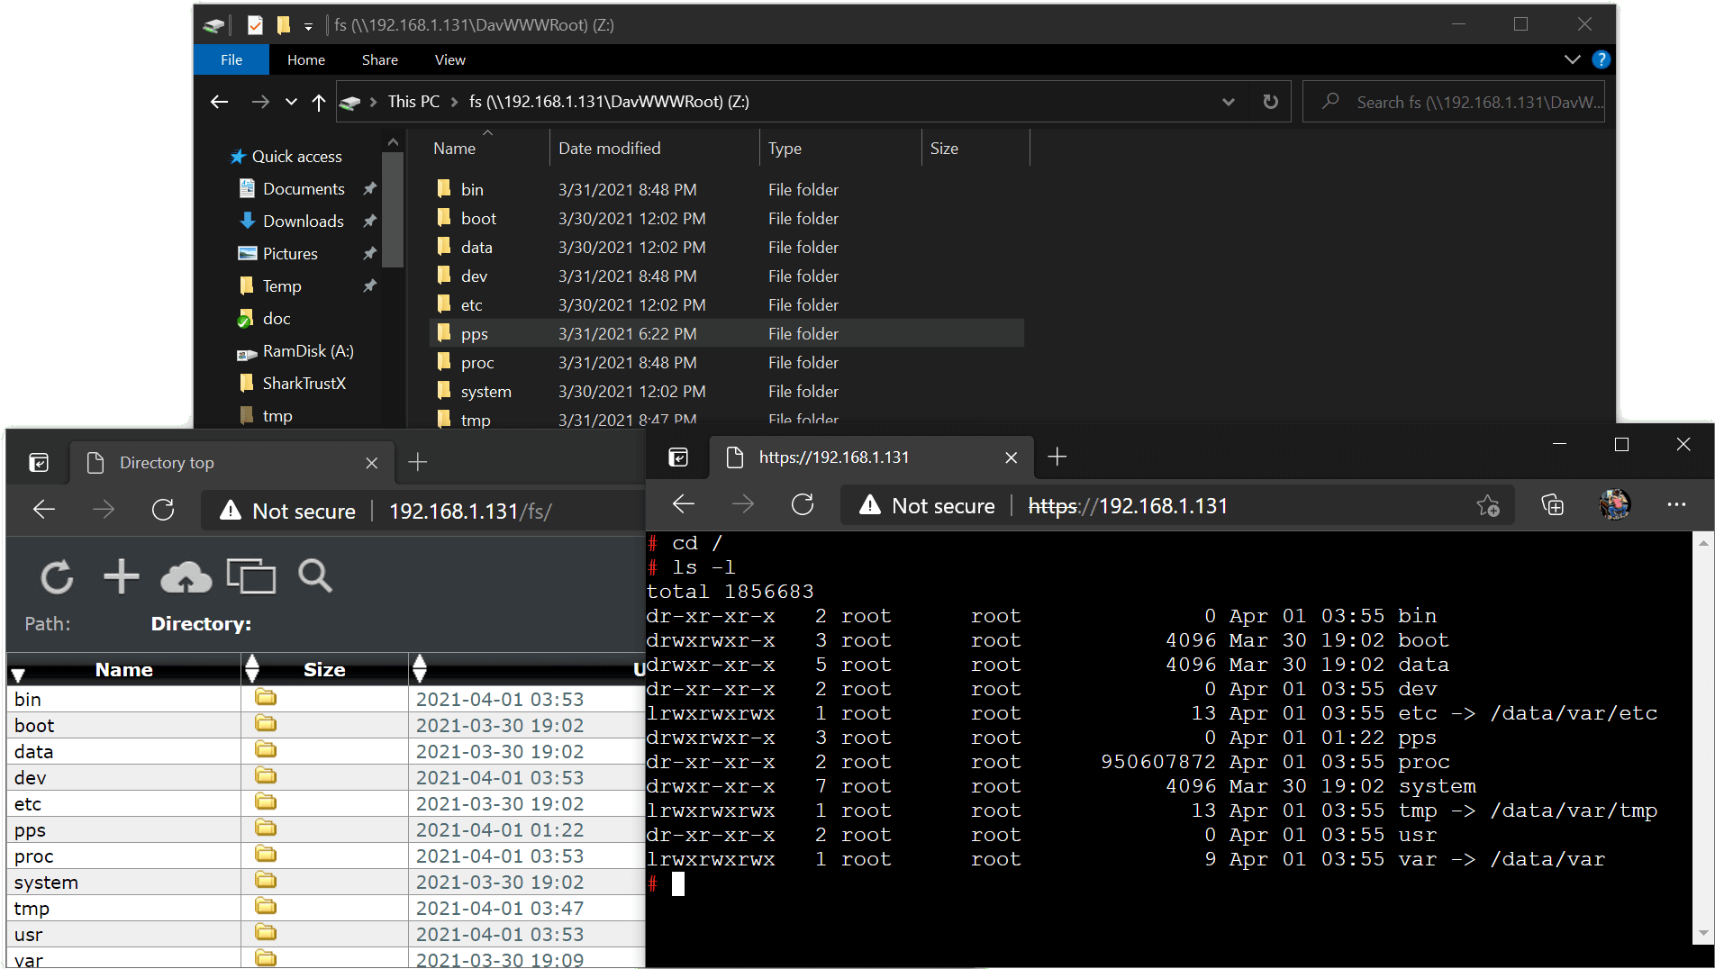1715x969 pixels.
Task: Open the previous locations dropdown in the address bar
Action: coord(1229,102)
